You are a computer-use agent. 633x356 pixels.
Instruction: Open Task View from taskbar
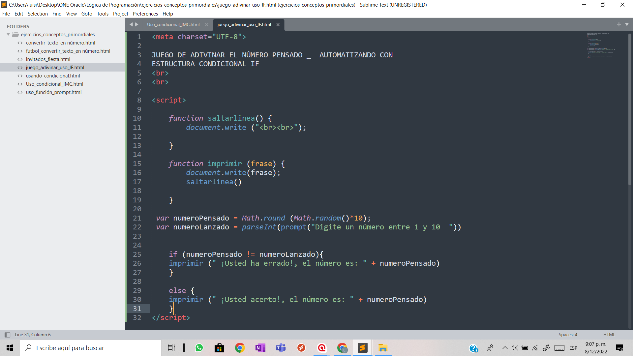(x=171, y=348)
